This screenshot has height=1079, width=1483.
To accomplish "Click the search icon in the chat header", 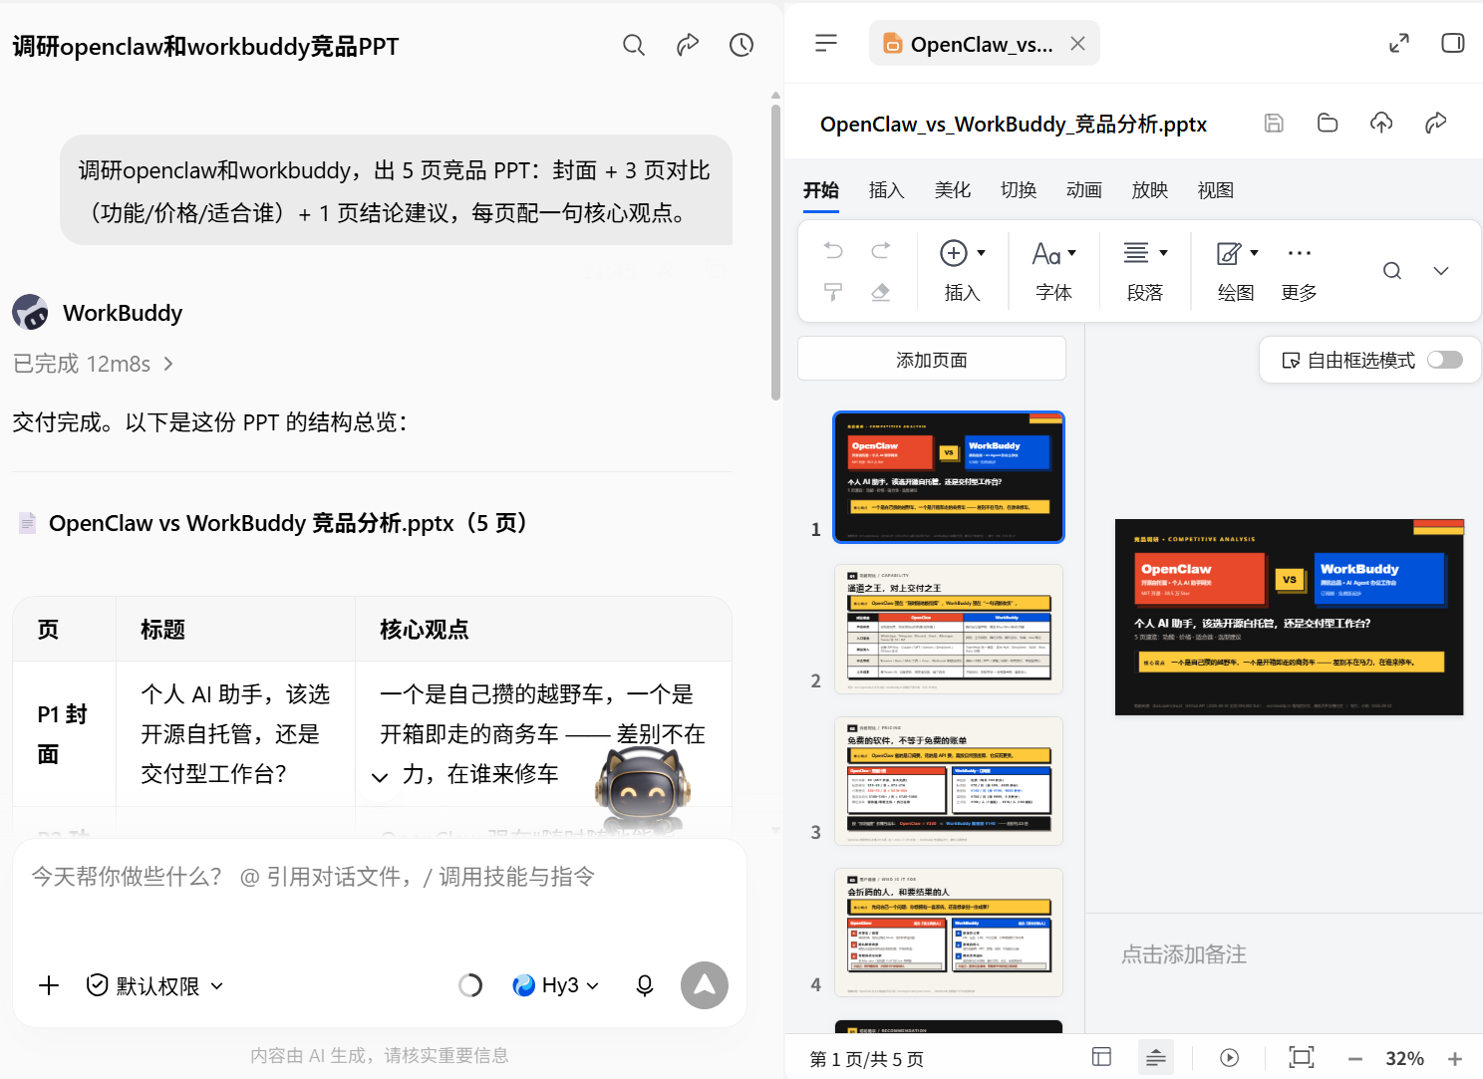I will coord(634,45).
